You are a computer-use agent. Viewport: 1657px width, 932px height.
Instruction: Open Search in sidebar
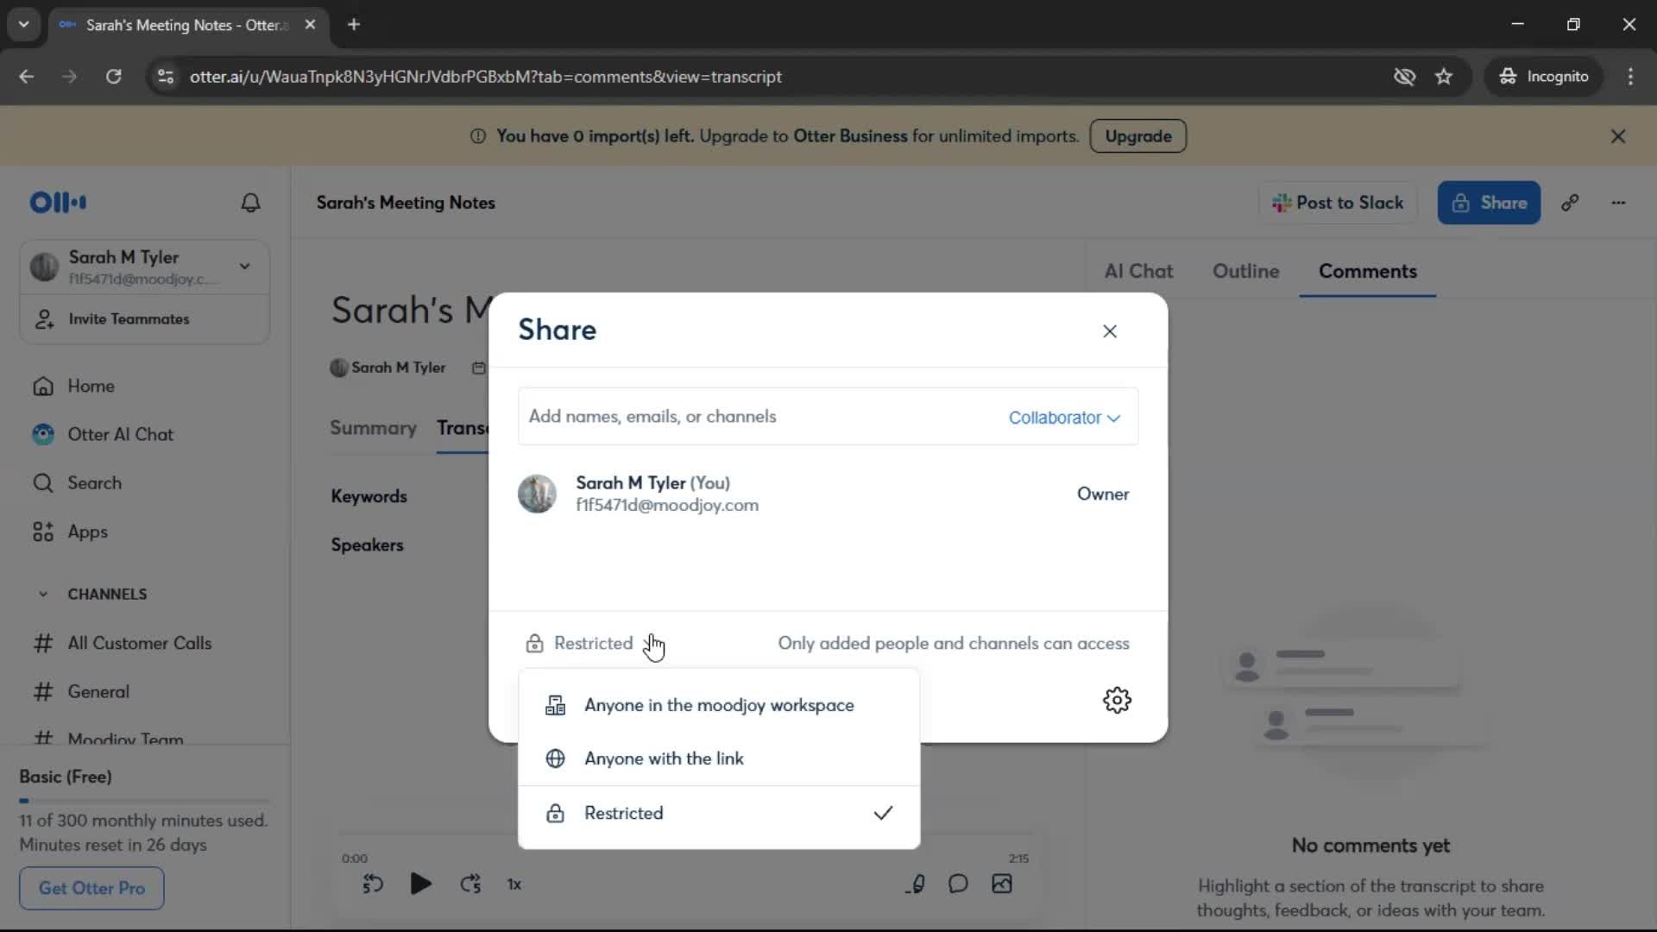click(94, 483)
